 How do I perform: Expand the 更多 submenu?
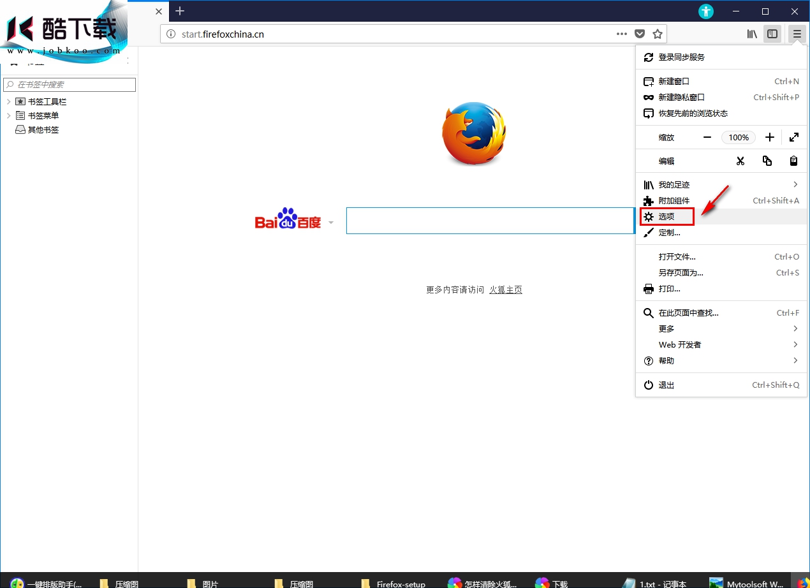point(721,329)
